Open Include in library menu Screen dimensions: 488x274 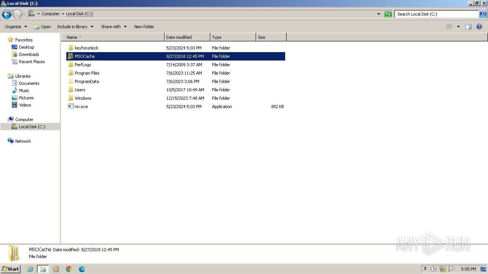pyautogui.click(x=75, y=27)
